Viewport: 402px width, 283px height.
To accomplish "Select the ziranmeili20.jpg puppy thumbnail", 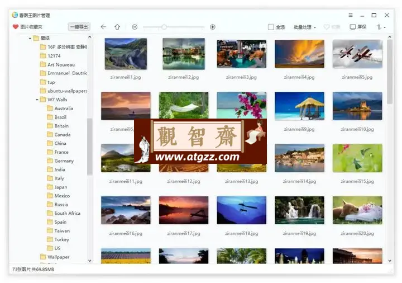I will tap(357, 210).
